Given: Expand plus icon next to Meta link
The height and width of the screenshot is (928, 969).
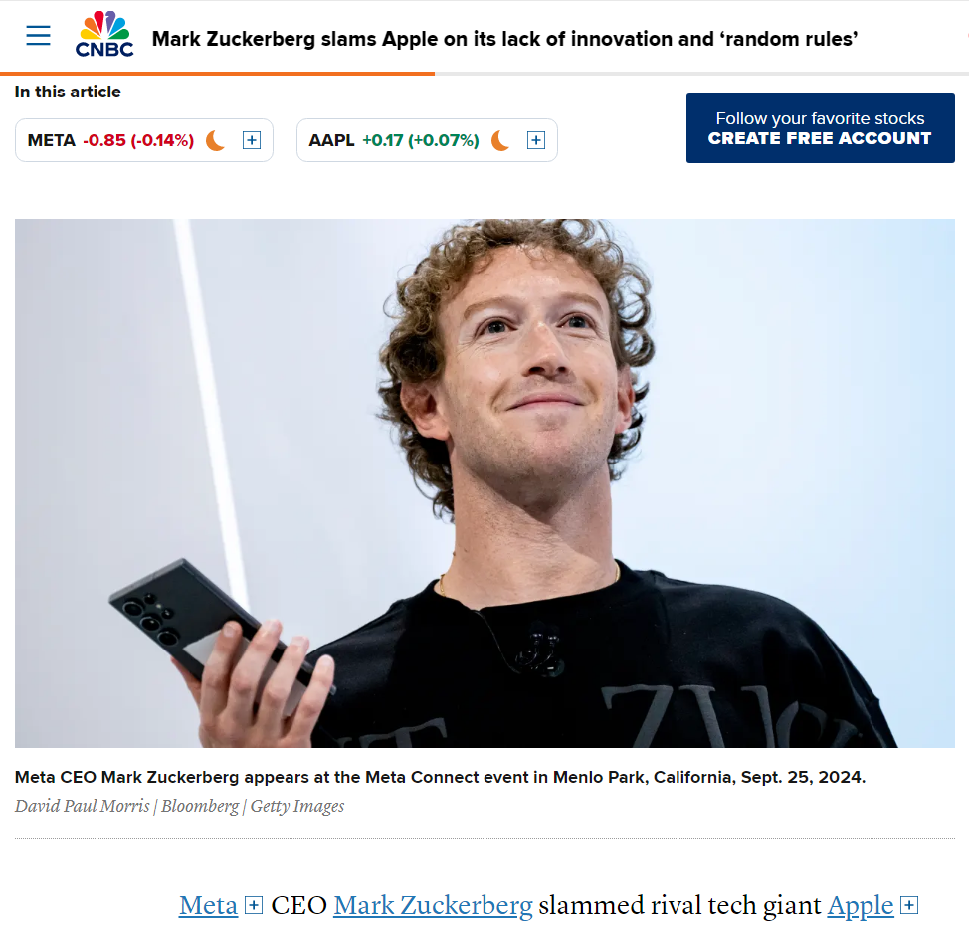Looking at the screenshot, I should pyautogui.click(x=254, y=906).
